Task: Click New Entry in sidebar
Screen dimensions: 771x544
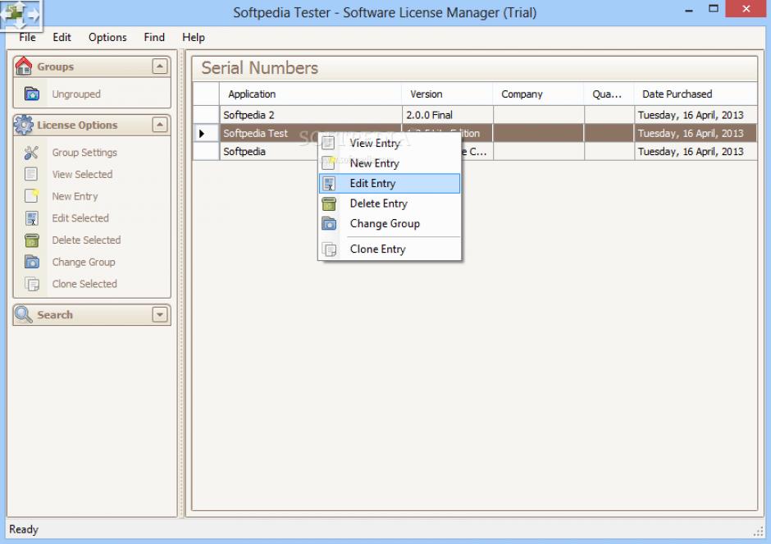Action: click(x=75, y=196)
